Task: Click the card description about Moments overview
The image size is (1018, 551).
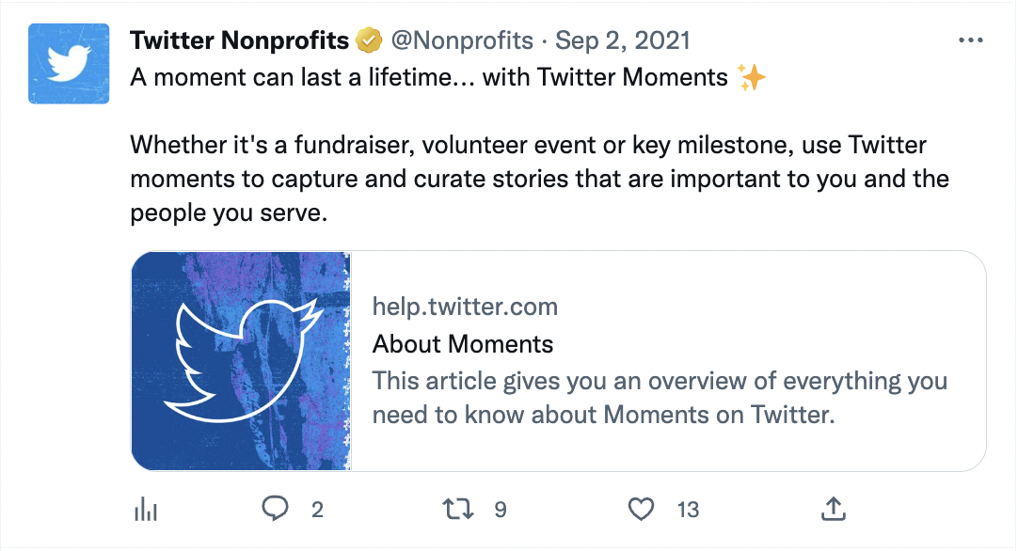Action: tap(659, 398)
